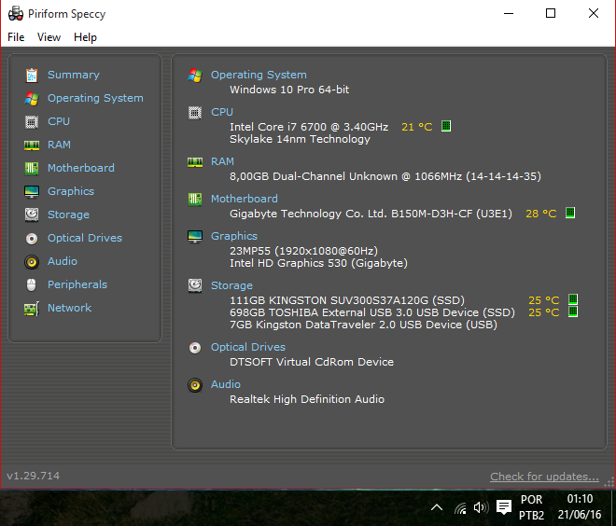Click the motherboard temperature green indicator icon

(570, 213)
